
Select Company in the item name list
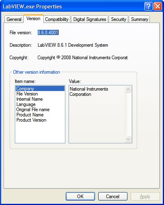pyautogui.click(x=40, y=89)
